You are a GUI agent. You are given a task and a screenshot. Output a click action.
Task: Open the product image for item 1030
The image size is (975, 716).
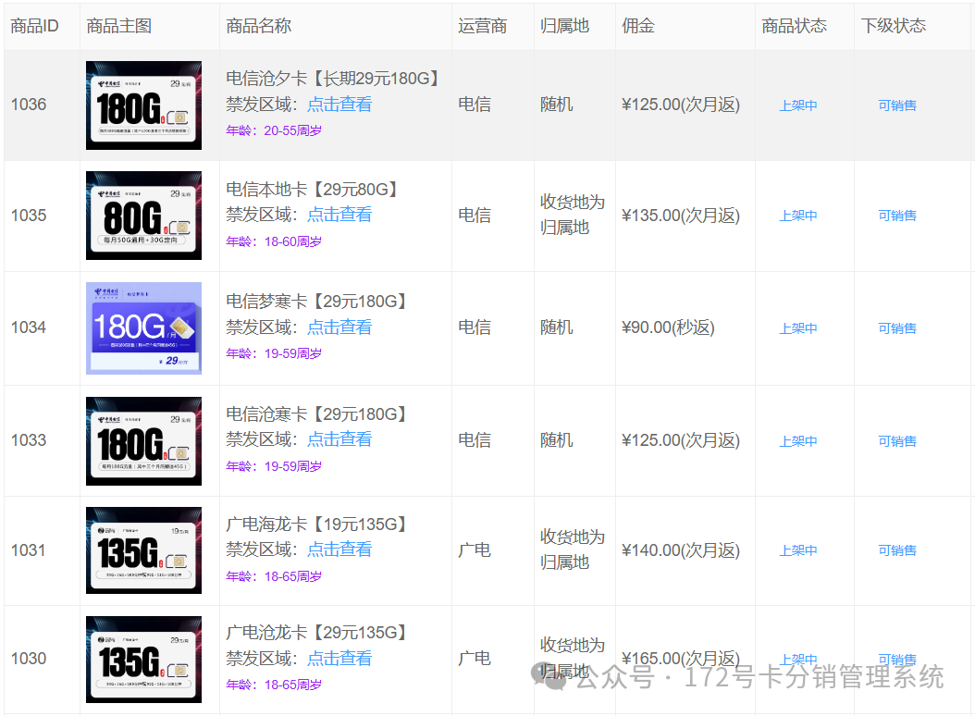point(143,659)
